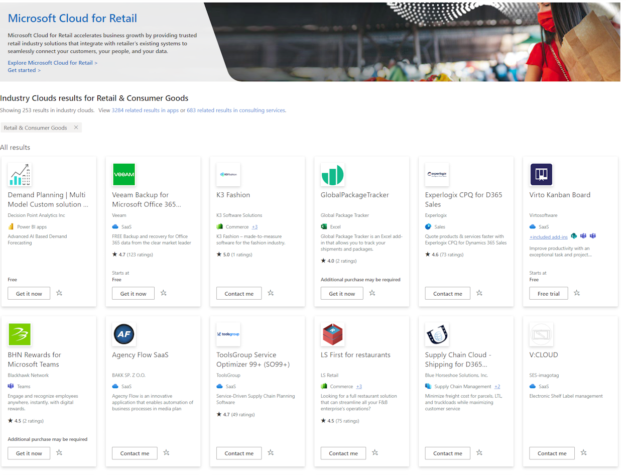
Task: Select the Retail & Consumer Goods filter chip
Action: tap(35, 128)
